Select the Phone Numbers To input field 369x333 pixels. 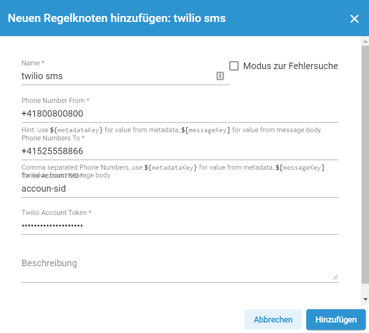click(x=180, y=151)
